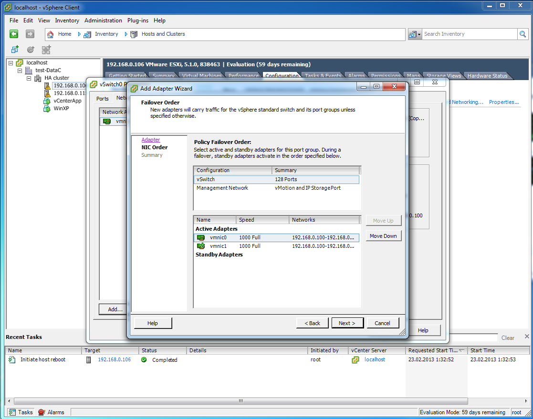
Task: Click Next in the Add Adapter Wizard
Action: pos(347,323)
